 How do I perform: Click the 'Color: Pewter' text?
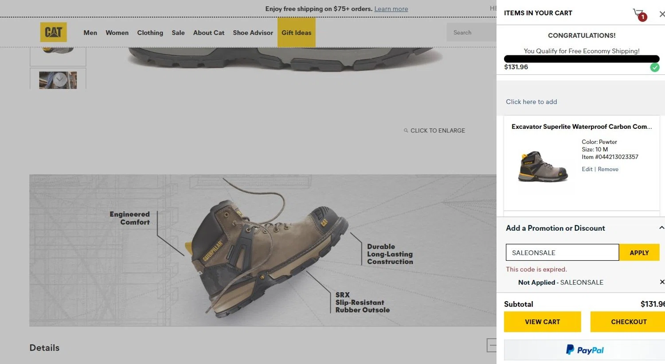pyautogui.click(x=599, y=142)
